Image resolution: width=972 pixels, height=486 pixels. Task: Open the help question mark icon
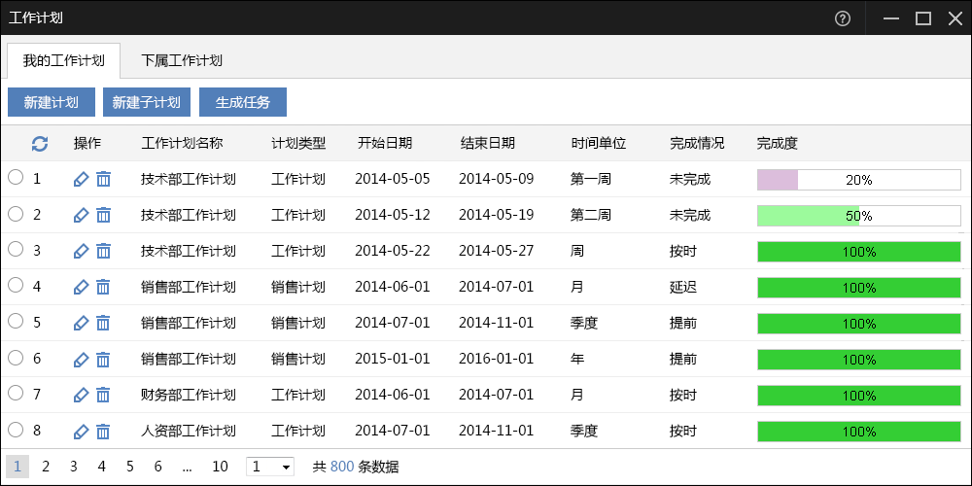click(842, 18)
